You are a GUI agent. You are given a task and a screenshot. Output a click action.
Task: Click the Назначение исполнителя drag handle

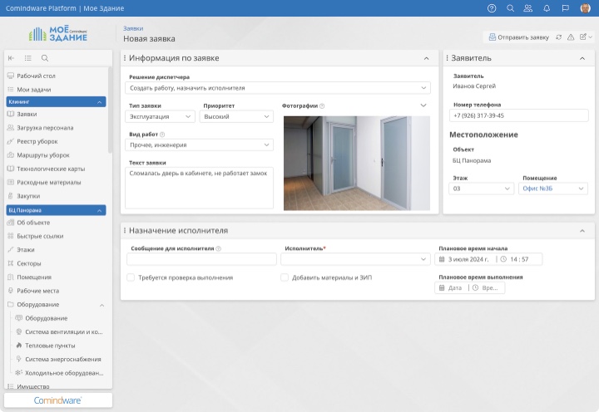[x=125, y=230]
